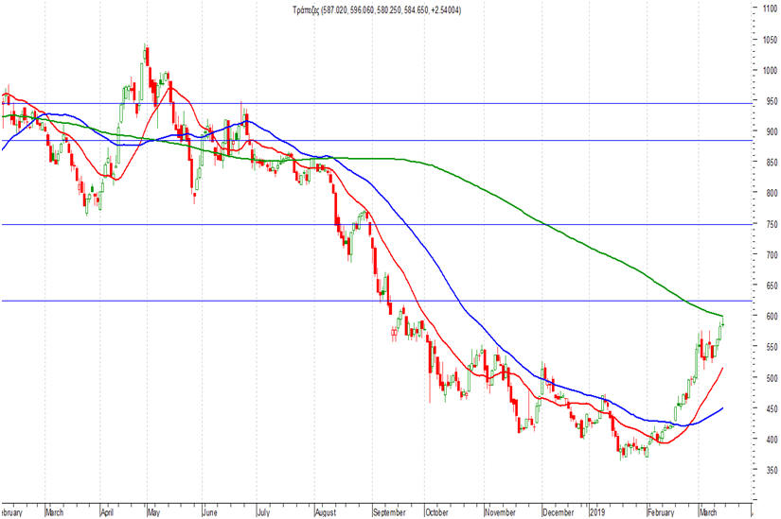This screenshot has width=781, height=519.
Task: Click the 950 price axis label
Action: (x=771, y=101)
